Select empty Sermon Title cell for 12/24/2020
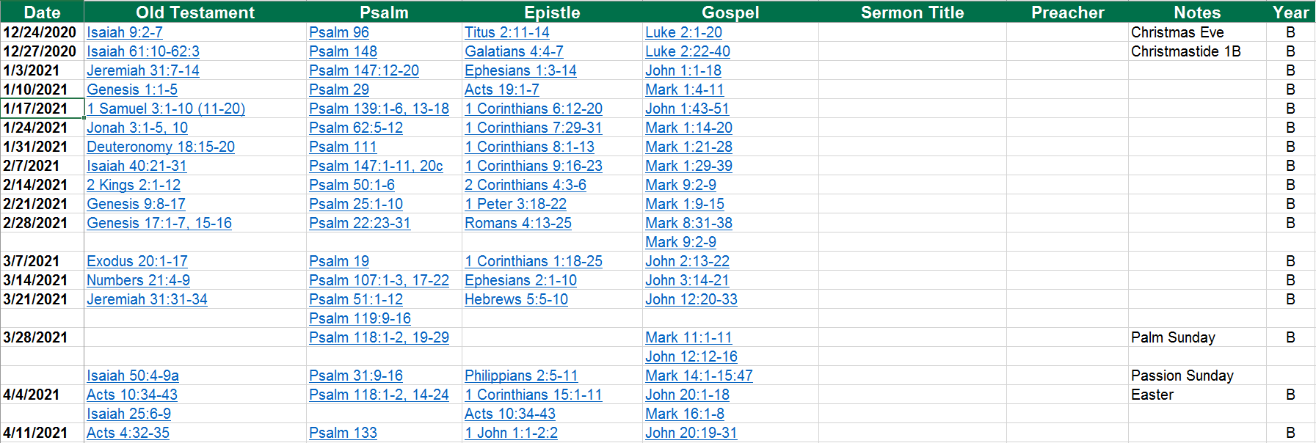 [912, 32]
